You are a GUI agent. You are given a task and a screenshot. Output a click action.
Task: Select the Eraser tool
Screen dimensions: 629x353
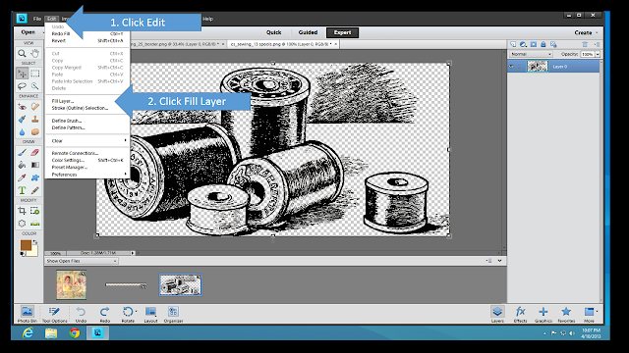click(x=35, y=152)
